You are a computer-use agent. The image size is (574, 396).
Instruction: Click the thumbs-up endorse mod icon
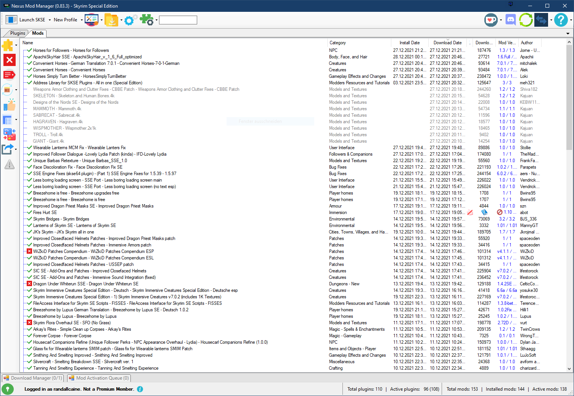tap(9, 105)
